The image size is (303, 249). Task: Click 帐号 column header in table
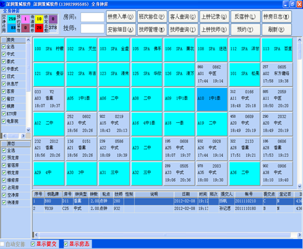[249, 194]
